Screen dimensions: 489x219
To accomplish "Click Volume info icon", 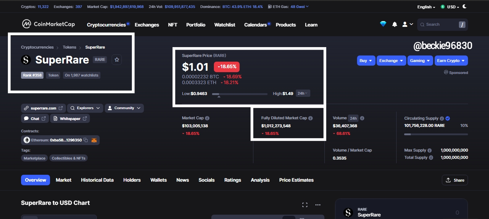I will [x=362, y=118].
